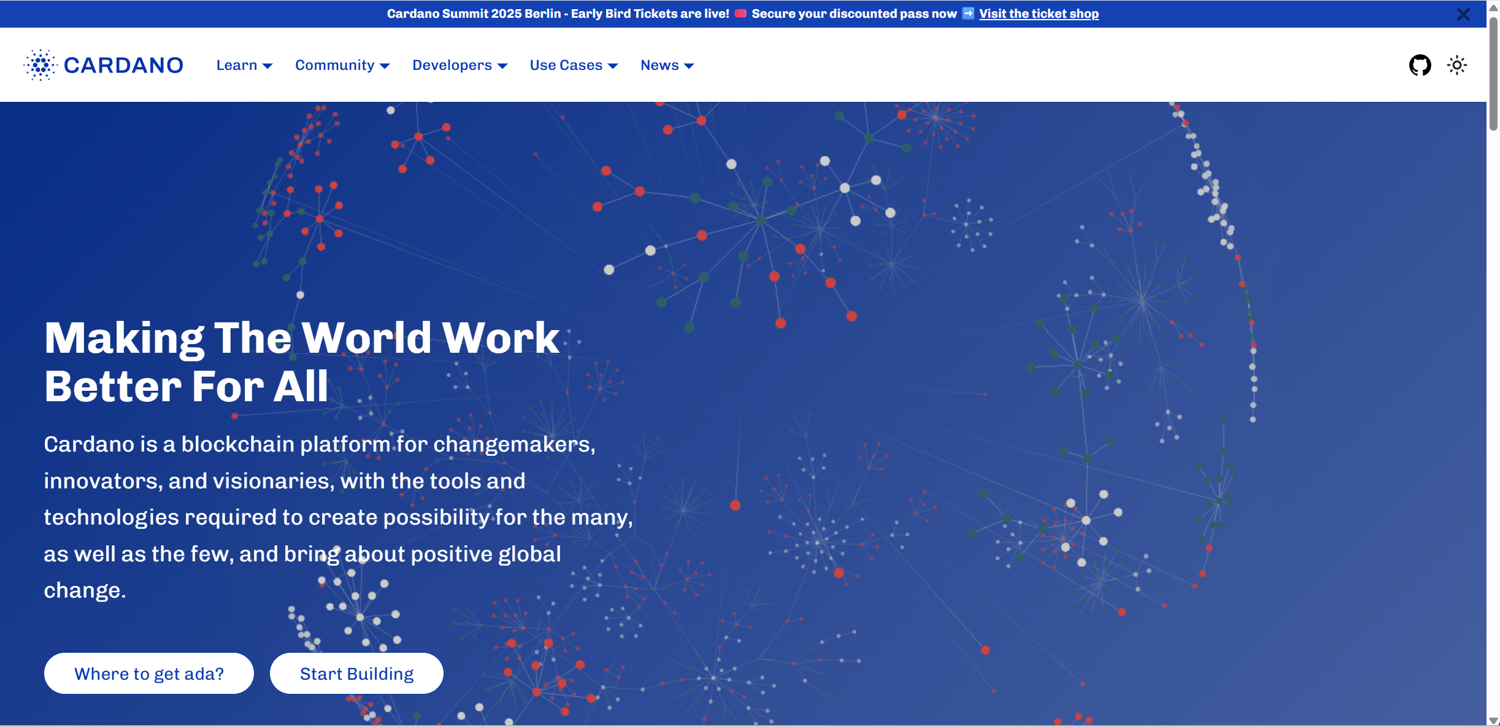Click the Making The World Work heading
The width and height of the screenshot is (1500, 727).
pyautogui.click(x=301, y=362)
